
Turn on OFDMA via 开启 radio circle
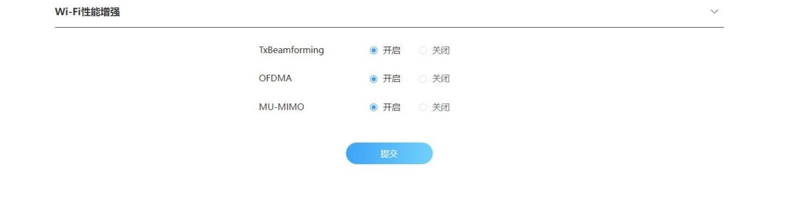(373, 79)
